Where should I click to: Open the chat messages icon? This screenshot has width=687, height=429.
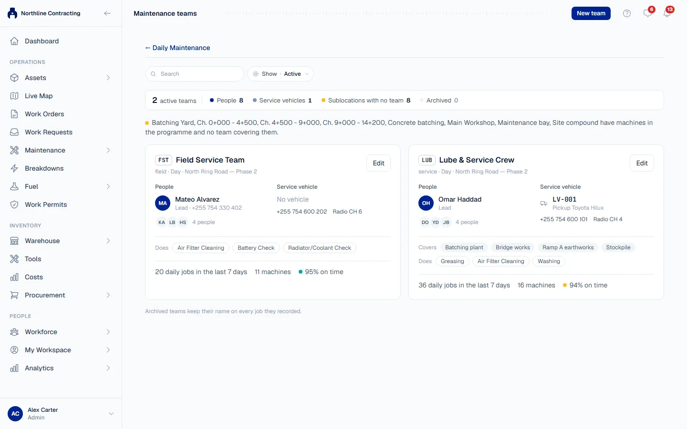point(647,13)
